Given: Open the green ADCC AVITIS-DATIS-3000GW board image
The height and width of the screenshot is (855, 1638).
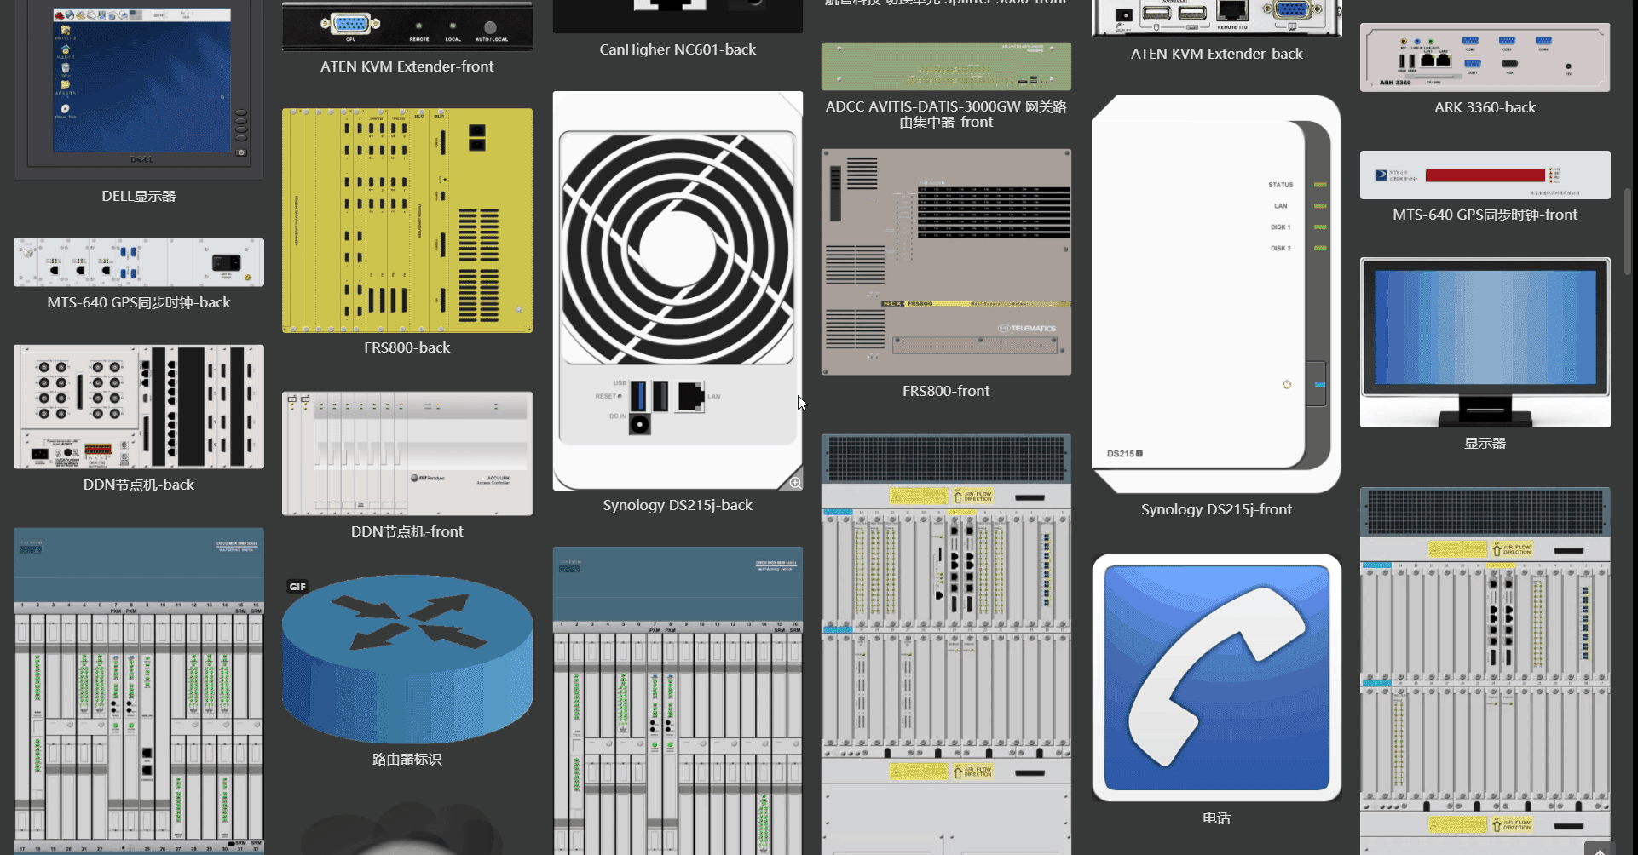Looking at the screenshot, I should tap(946, 66).
